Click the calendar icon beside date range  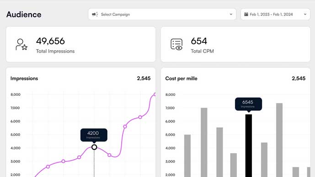[x=246, y=14]
